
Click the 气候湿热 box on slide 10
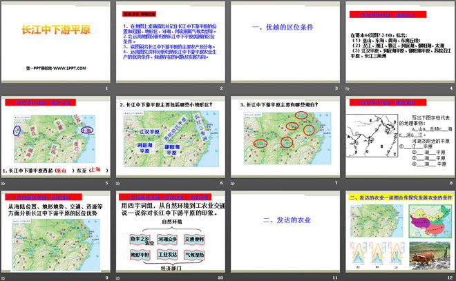(x=196, y=255)
